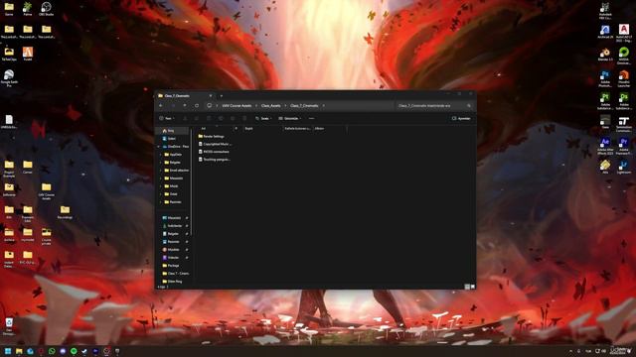Open the Sırala sort dropdown
636x357 pixels.
(263, 119)
